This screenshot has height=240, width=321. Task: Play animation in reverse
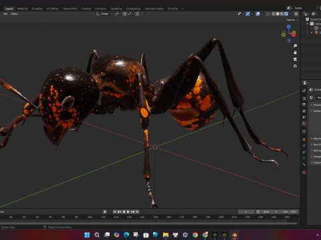[x=124, y=212]
